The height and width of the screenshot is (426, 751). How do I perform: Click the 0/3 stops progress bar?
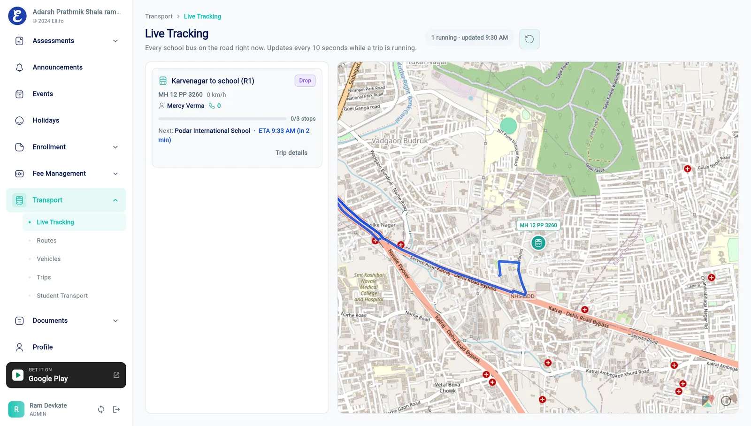click(222, 119)
